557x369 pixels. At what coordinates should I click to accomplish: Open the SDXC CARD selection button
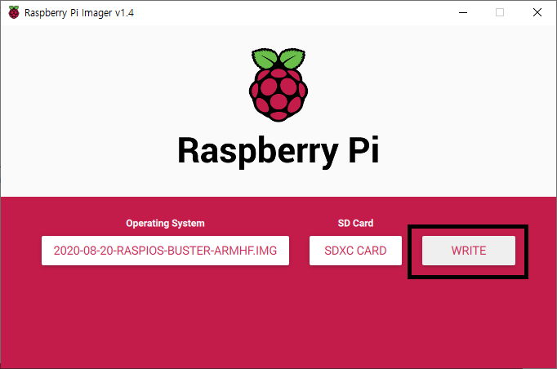pos(355,251)
